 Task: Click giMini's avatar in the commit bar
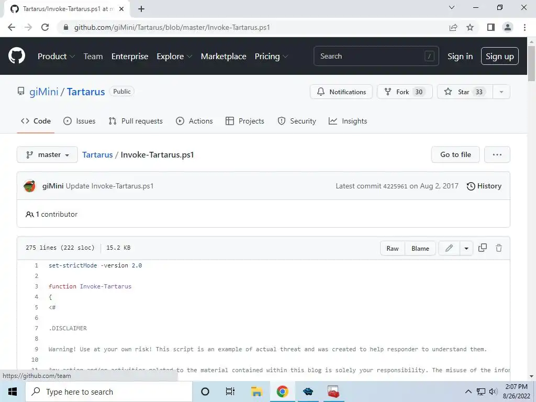(x=29, y=186)
